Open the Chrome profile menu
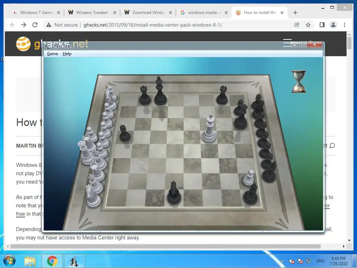 click(333, 25)
